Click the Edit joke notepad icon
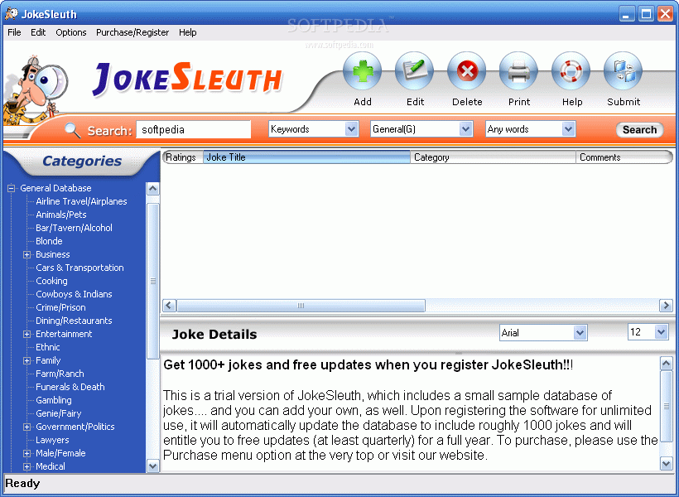679x497 pixels. click(x=414, y=71)
